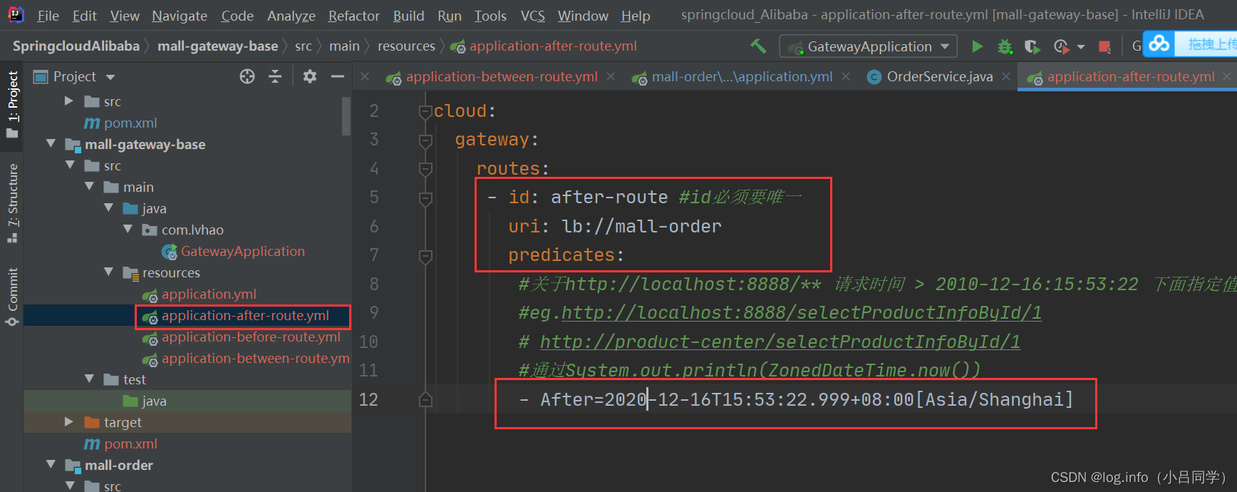The width and height of the screenshot is (1237, 492).
Task: Open product-center selectProductInfoById link
Action: point(780,342)
